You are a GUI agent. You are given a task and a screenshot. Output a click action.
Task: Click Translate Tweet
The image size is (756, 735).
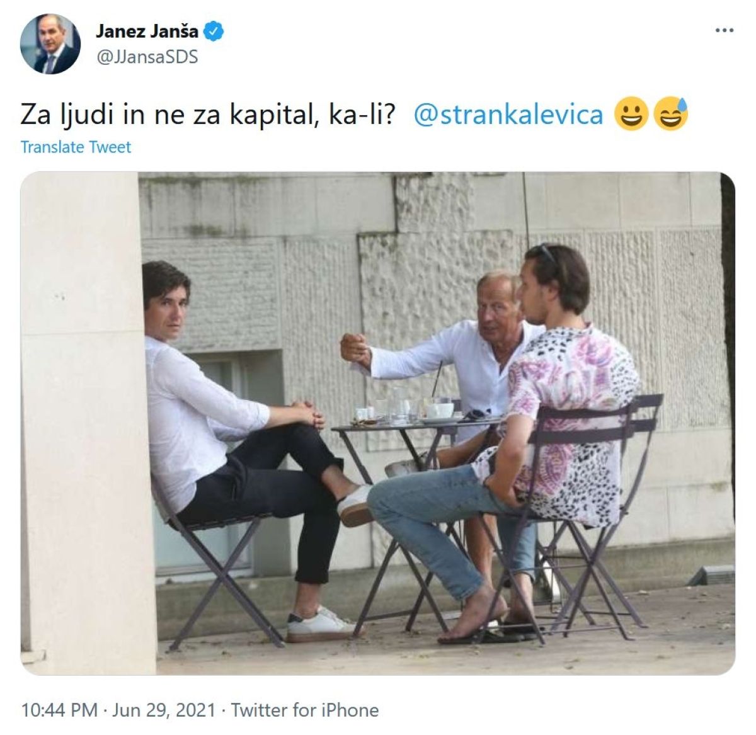[76, 147]
